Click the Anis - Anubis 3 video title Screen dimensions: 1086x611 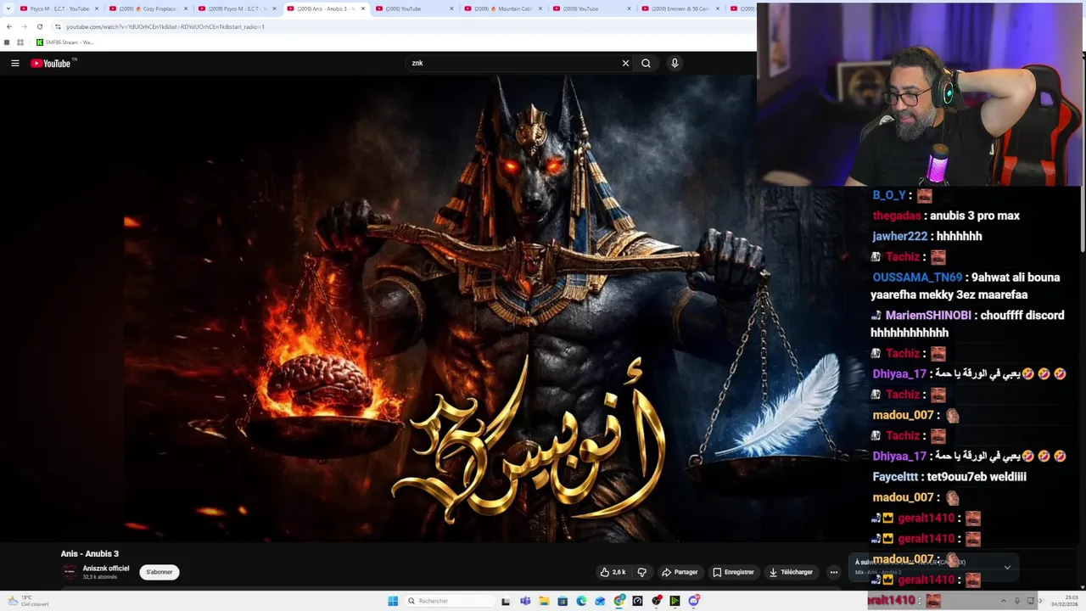(90, 553)
